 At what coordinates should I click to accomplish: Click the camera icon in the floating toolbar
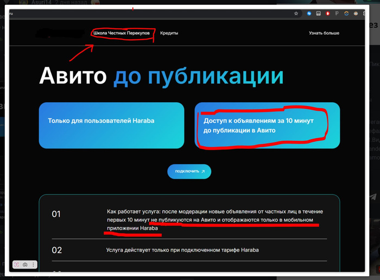(x=25, y=264)
